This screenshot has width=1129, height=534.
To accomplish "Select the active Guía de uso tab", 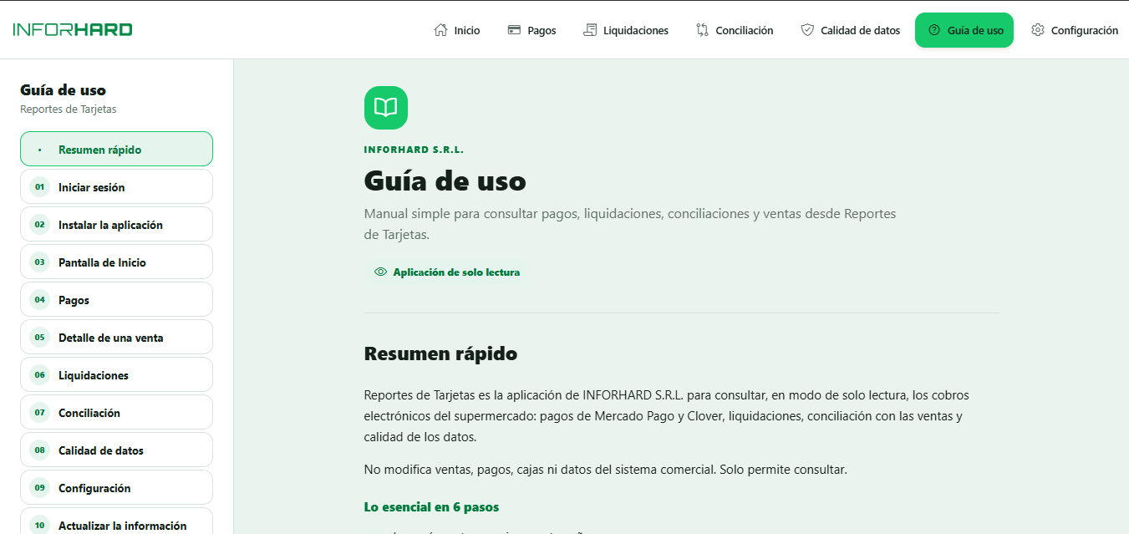I will 964,30.
